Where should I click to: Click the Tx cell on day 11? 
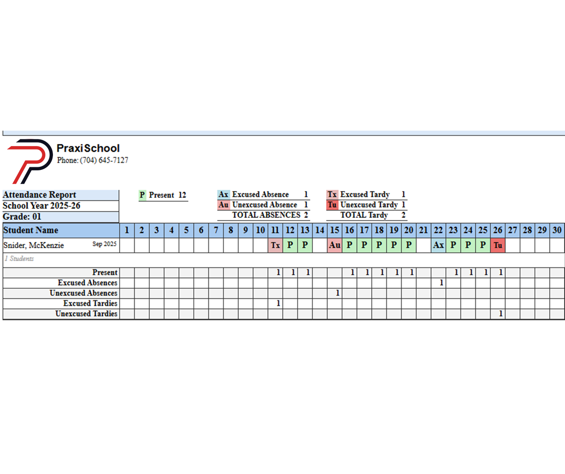[275, 245]
